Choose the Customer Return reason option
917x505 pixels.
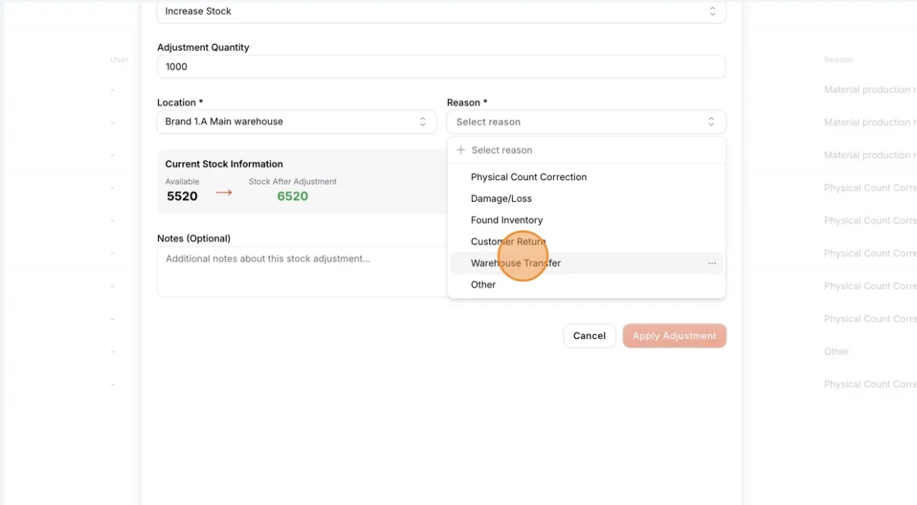pos(586,241)
